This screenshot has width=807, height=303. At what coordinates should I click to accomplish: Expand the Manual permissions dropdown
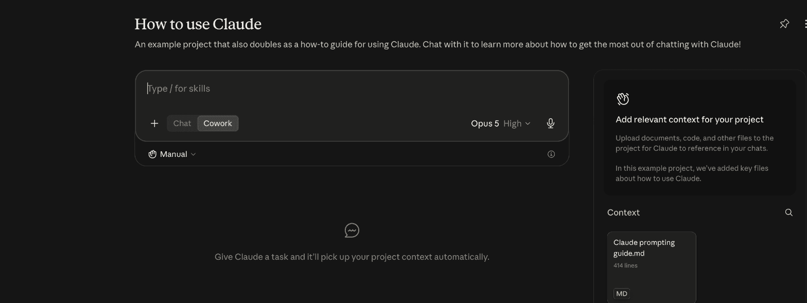172,154
